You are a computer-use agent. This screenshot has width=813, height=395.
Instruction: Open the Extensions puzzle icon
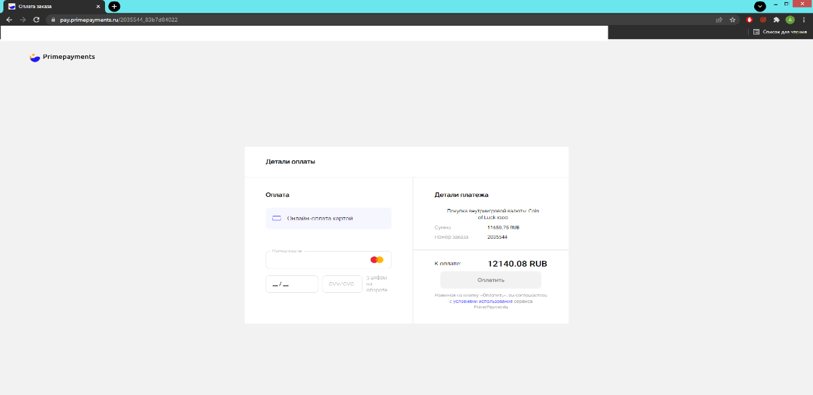pyautogui.click(x=776, y=20)
